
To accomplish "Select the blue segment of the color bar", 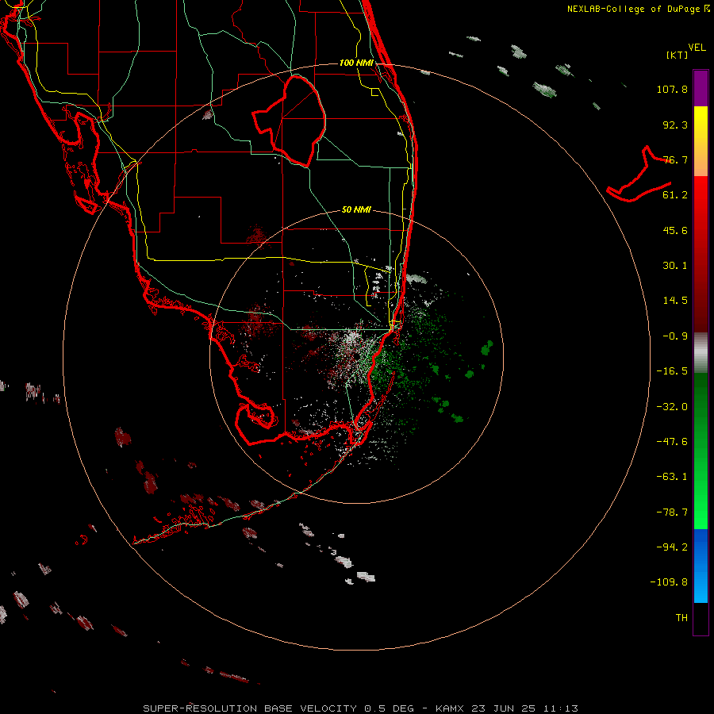I will tap(701, 566).
